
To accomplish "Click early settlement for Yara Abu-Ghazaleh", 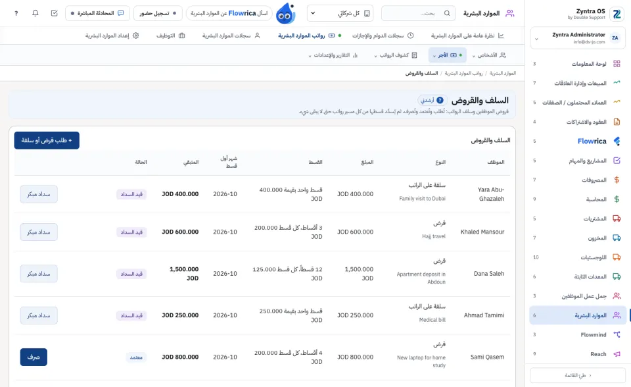I will (39, 194).
